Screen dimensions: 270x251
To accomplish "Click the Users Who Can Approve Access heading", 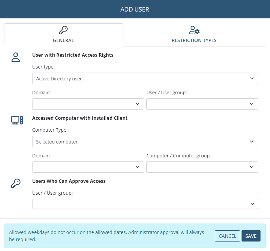I will point(69,181).
